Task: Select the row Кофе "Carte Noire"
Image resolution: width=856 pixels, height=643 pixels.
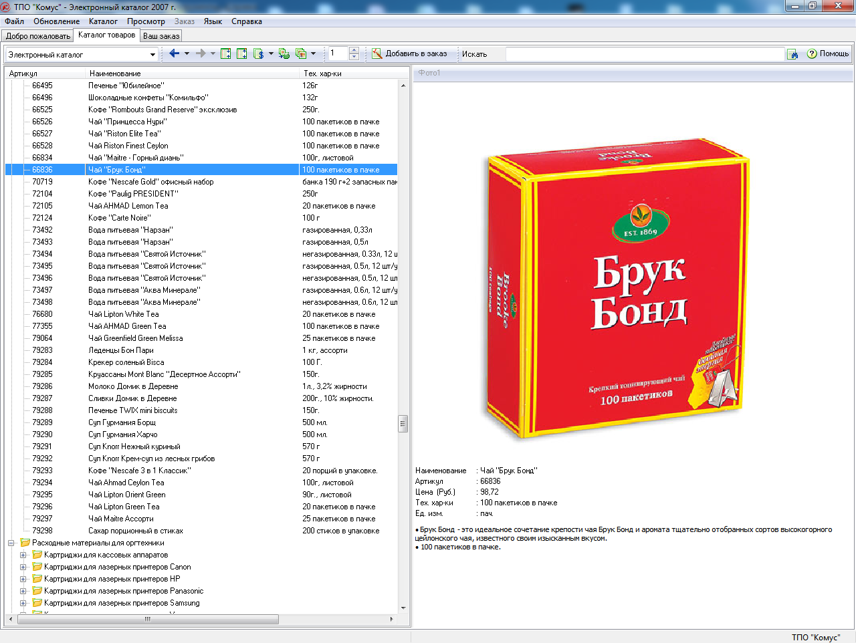Action: click(201, 218)
